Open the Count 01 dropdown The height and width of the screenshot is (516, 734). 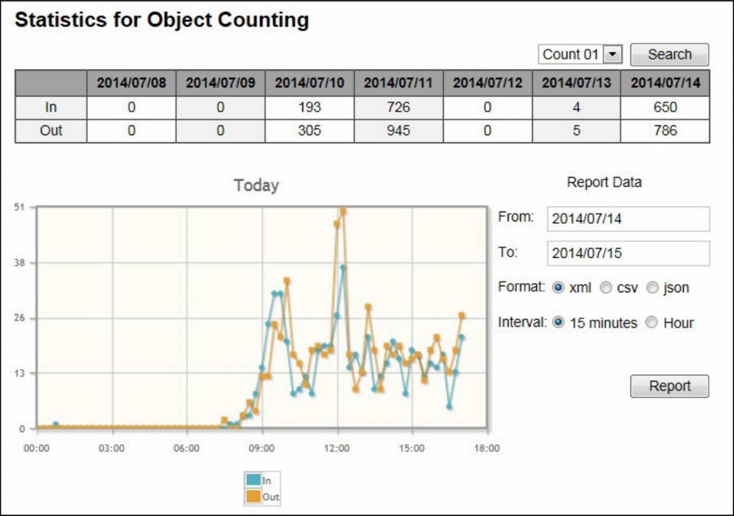coord(580,55)
